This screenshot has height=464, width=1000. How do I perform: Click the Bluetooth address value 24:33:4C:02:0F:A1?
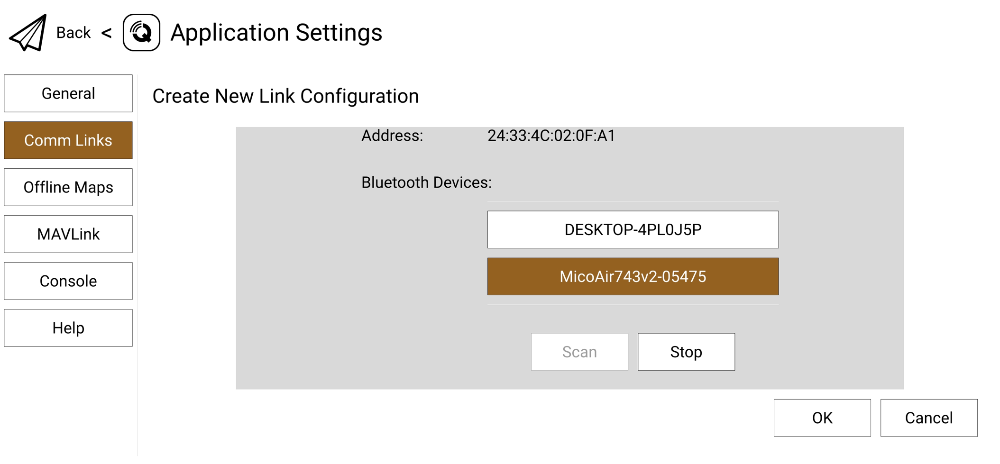551,136
